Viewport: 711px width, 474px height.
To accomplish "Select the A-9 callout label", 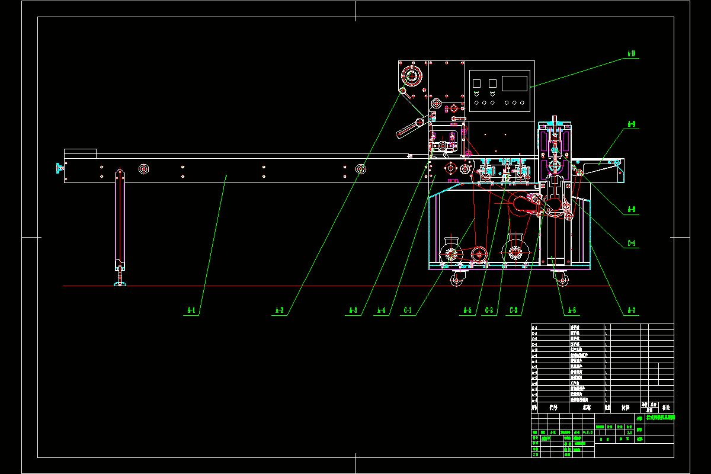I will pos(631,124).
